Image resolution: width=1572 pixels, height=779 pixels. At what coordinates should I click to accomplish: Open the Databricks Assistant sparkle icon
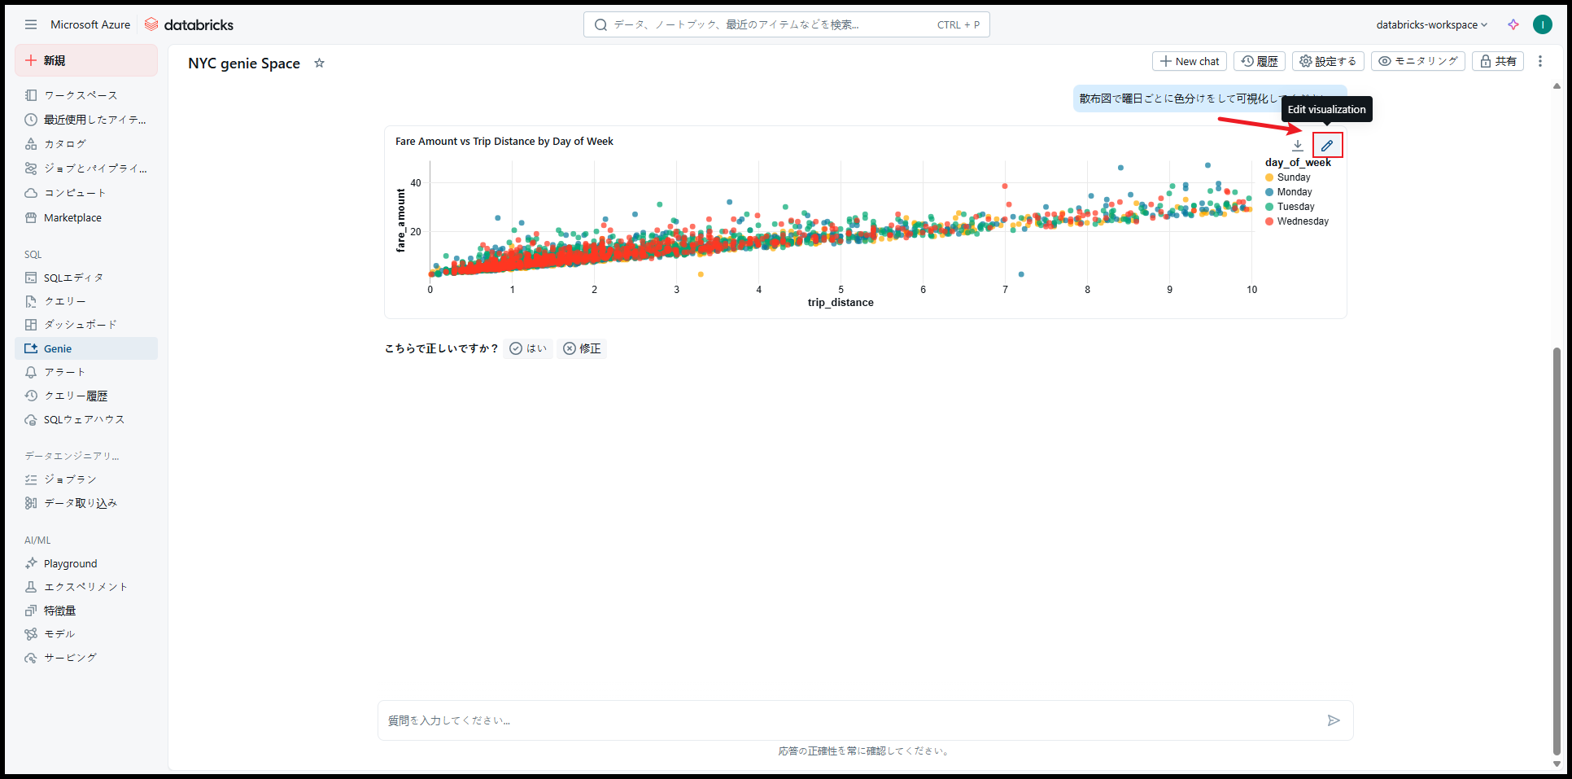tap(1513, 24)
